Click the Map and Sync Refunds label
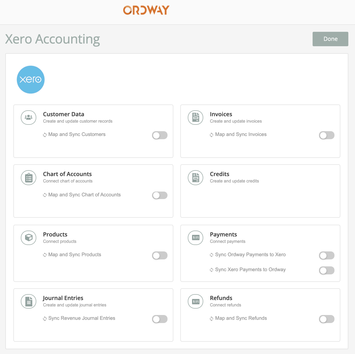355x354 pixels. [x=241, y=318]
